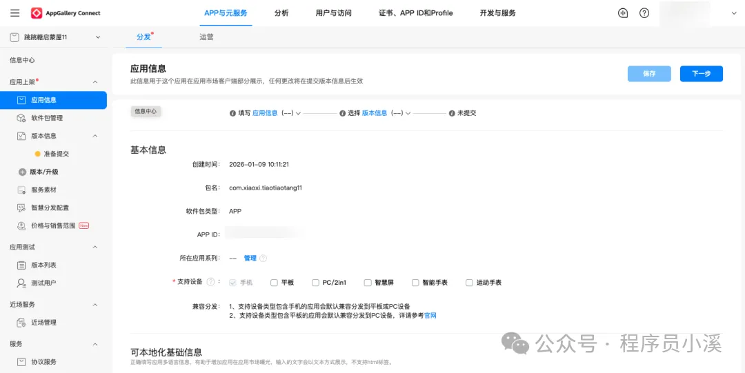Click the help icon beside 支持设备

tap(211, 282)
